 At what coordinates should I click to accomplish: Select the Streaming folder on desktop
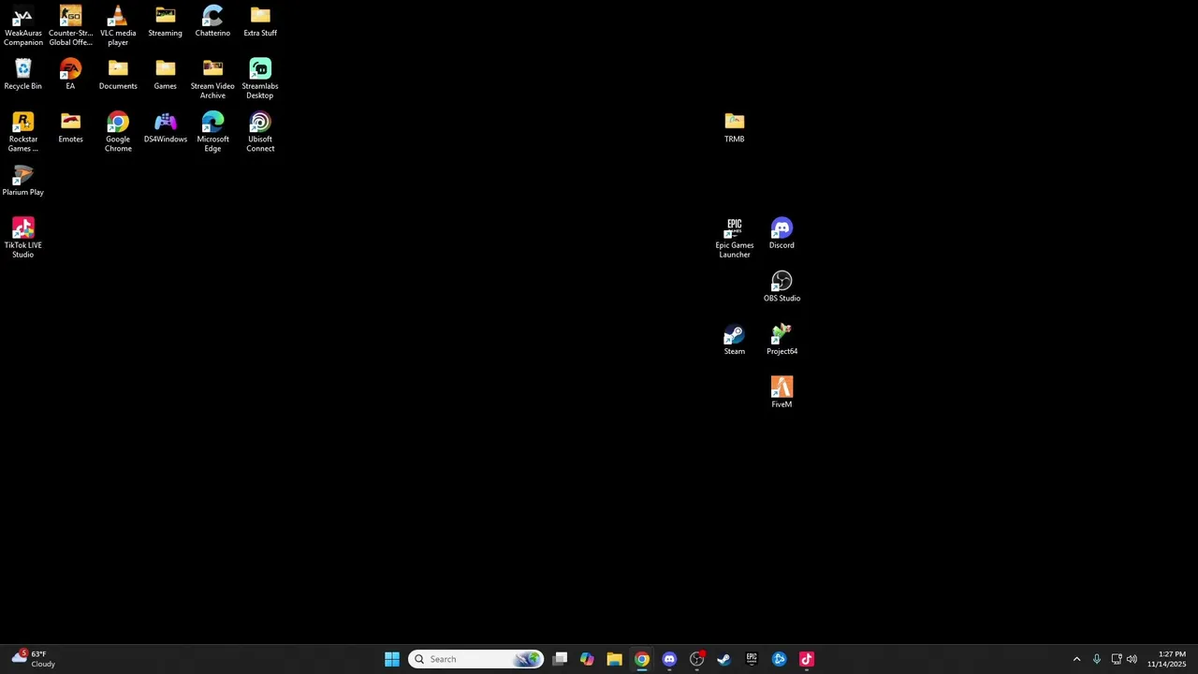165,22
